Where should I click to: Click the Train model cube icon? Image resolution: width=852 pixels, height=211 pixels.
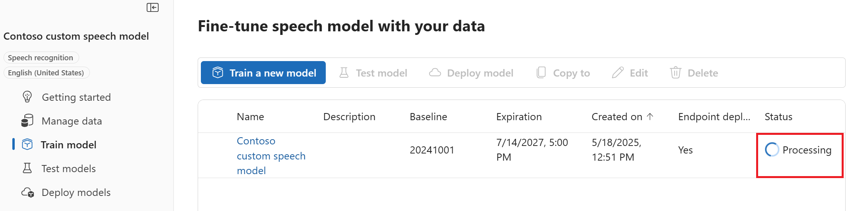[x=27, y=145]
